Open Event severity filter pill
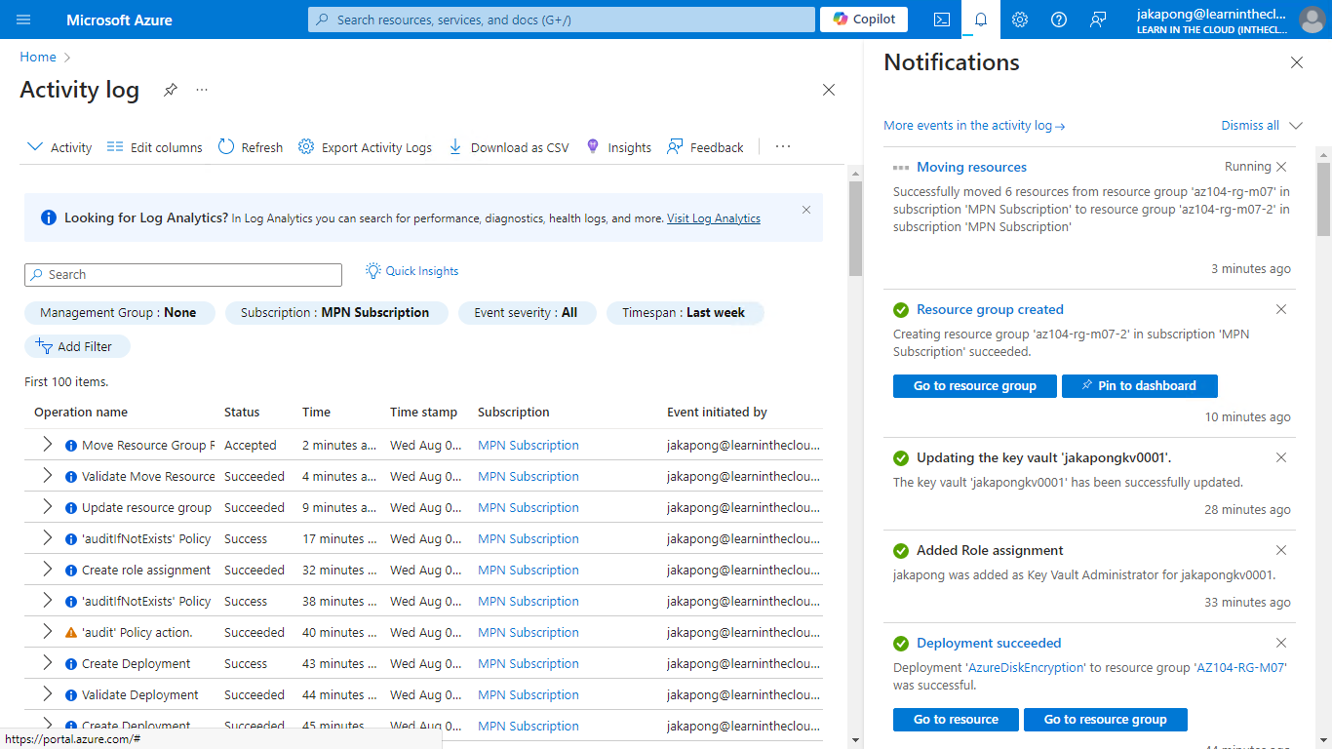 527,313
